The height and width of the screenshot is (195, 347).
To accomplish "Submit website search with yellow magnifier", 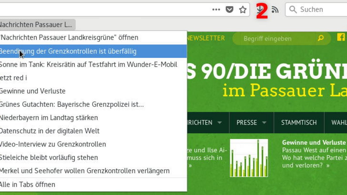I will tap(321, 38).
